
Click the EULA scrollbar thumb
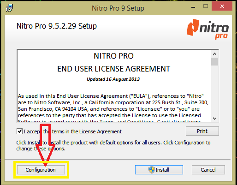[x=215, y=62]
